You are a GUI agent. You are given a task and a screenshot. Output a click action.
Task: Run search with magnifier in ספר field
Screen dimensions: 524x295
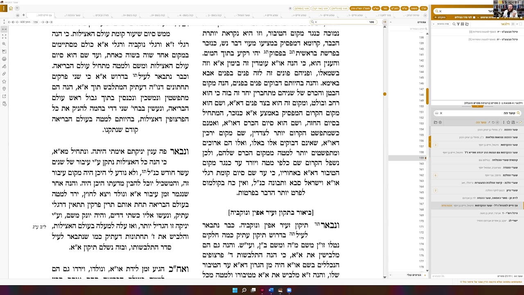[x=312, y=22]
